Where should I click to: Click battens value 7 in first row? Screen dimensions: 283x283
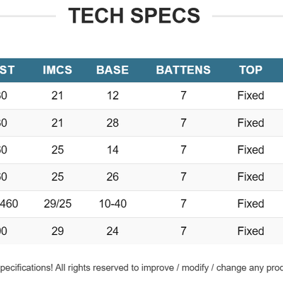pos(183,96)
